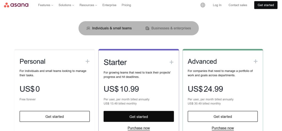Click the black Get started header button
The height and width of the screenshot is (131, 282).
point(266,5)
